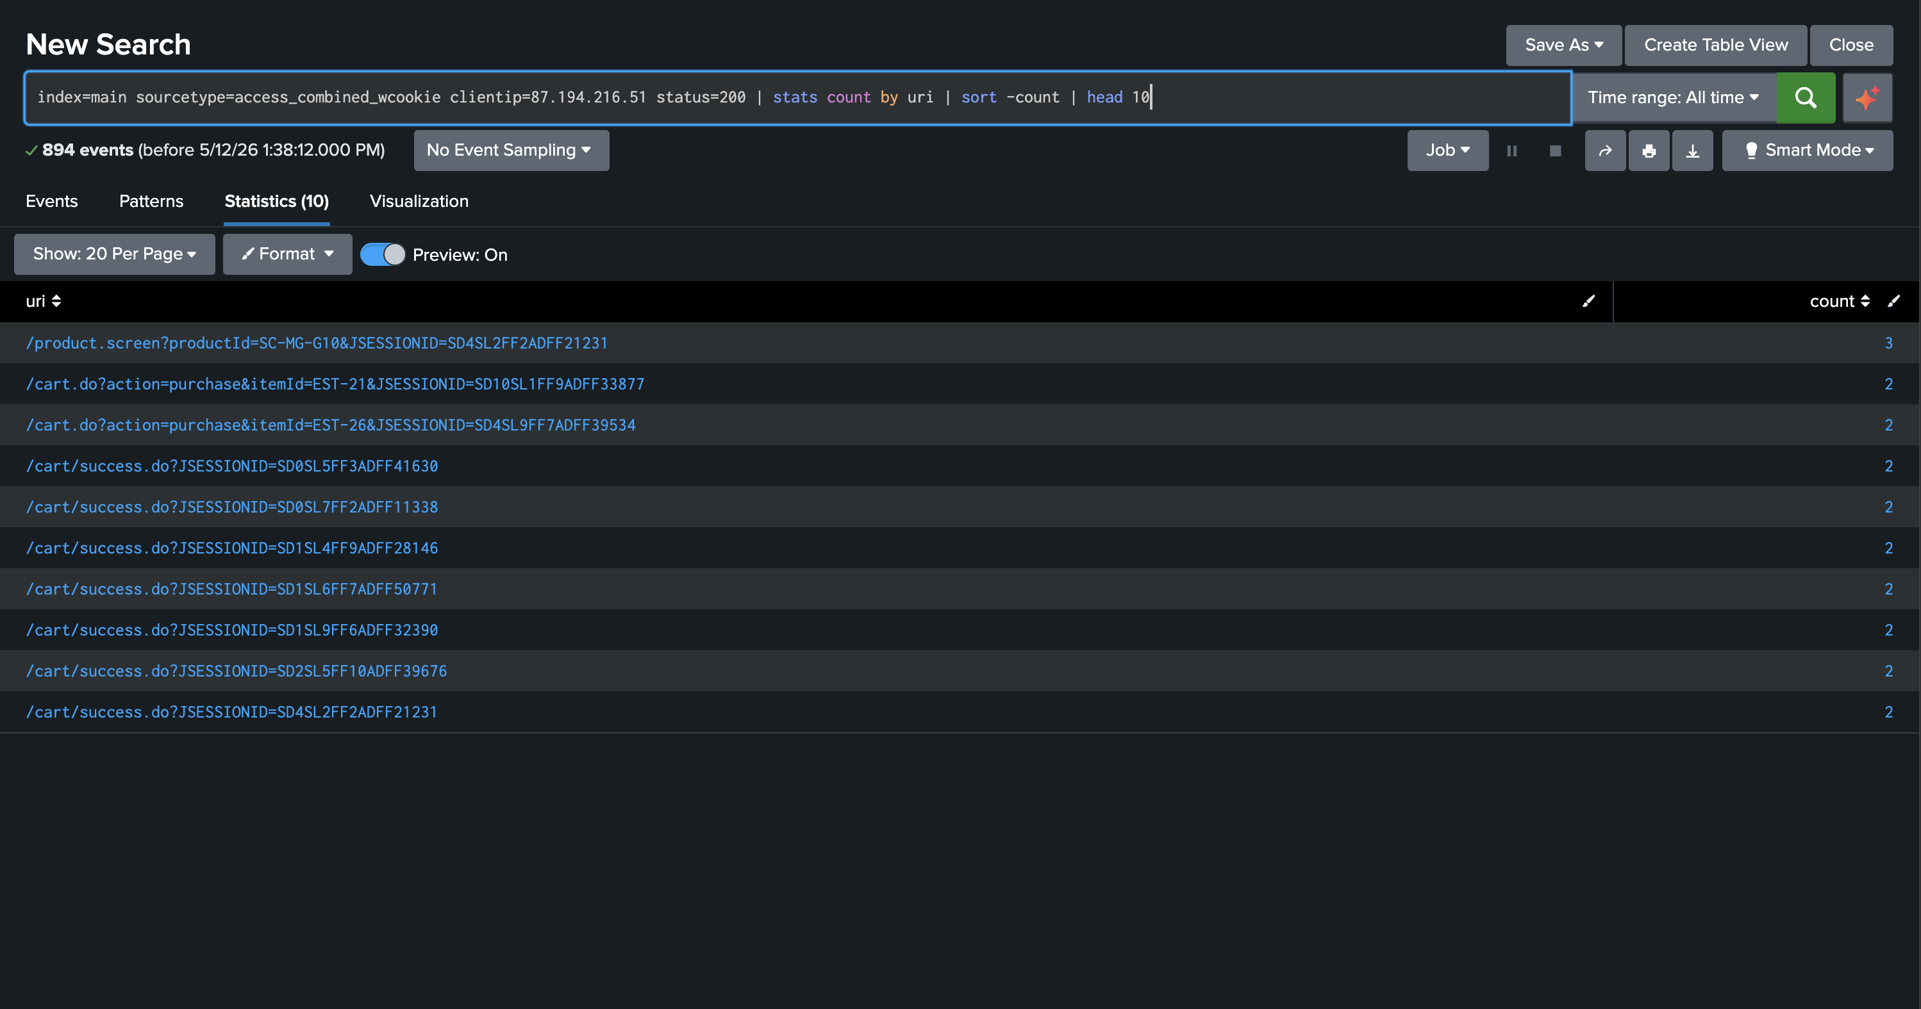Sort the table by count column
Screen dimensions: 1921x1009
(x=1839, y=301)
